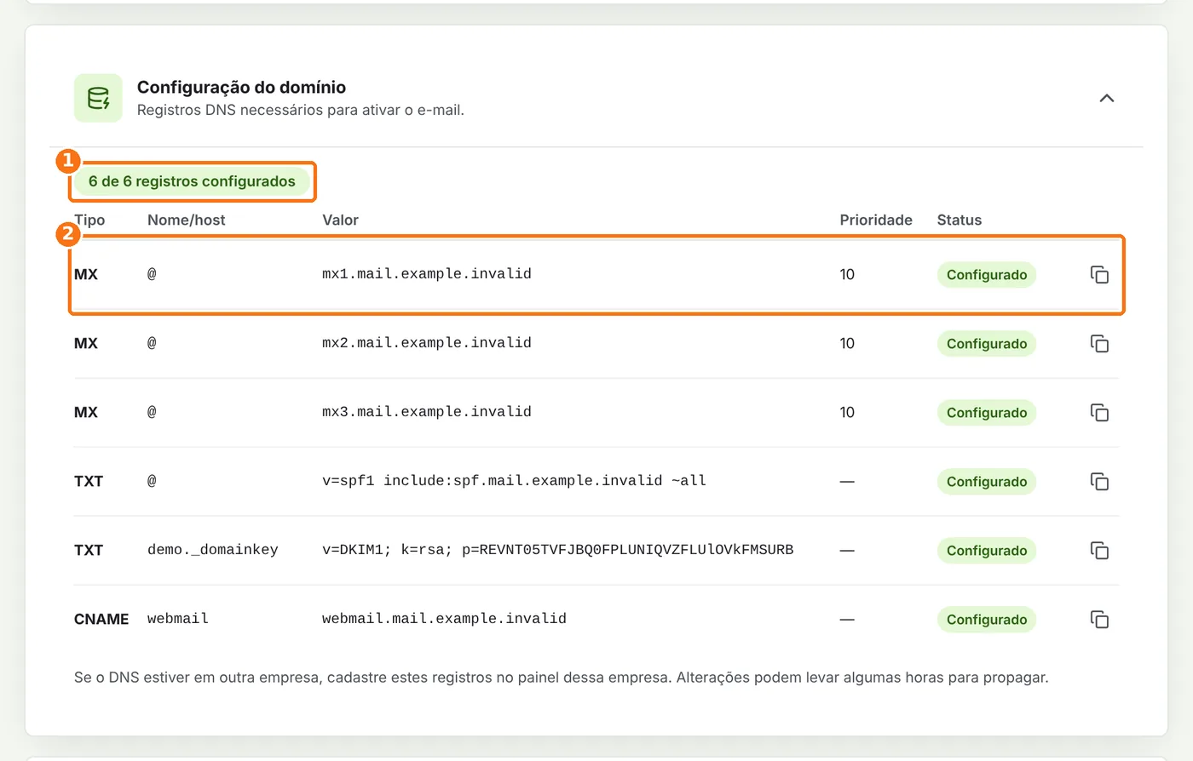Screen dimensions: 1193x761
Task: Click the Configurado status of mx2 row
Action: point(987,344)
